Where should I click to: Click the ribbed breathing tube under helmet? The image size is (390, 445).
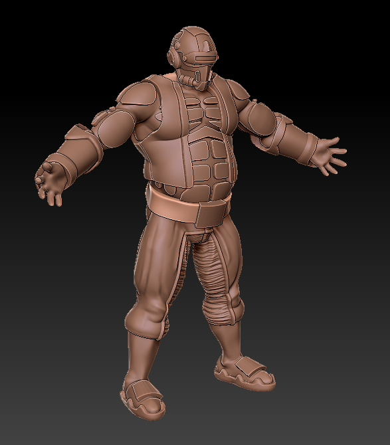coord(189,80)
